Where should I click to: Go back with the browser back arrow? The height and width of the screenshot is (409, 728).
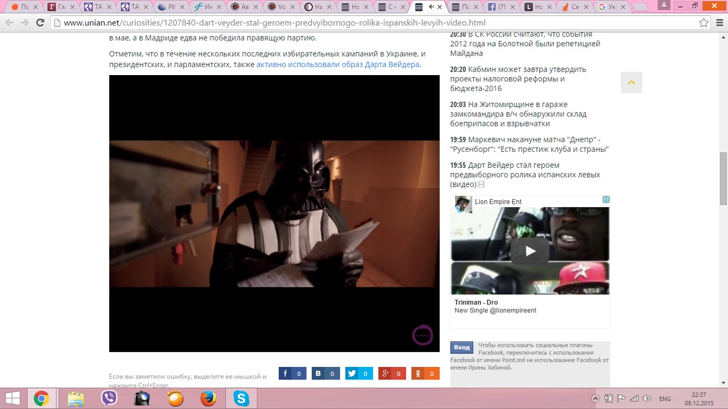(9, 23)
